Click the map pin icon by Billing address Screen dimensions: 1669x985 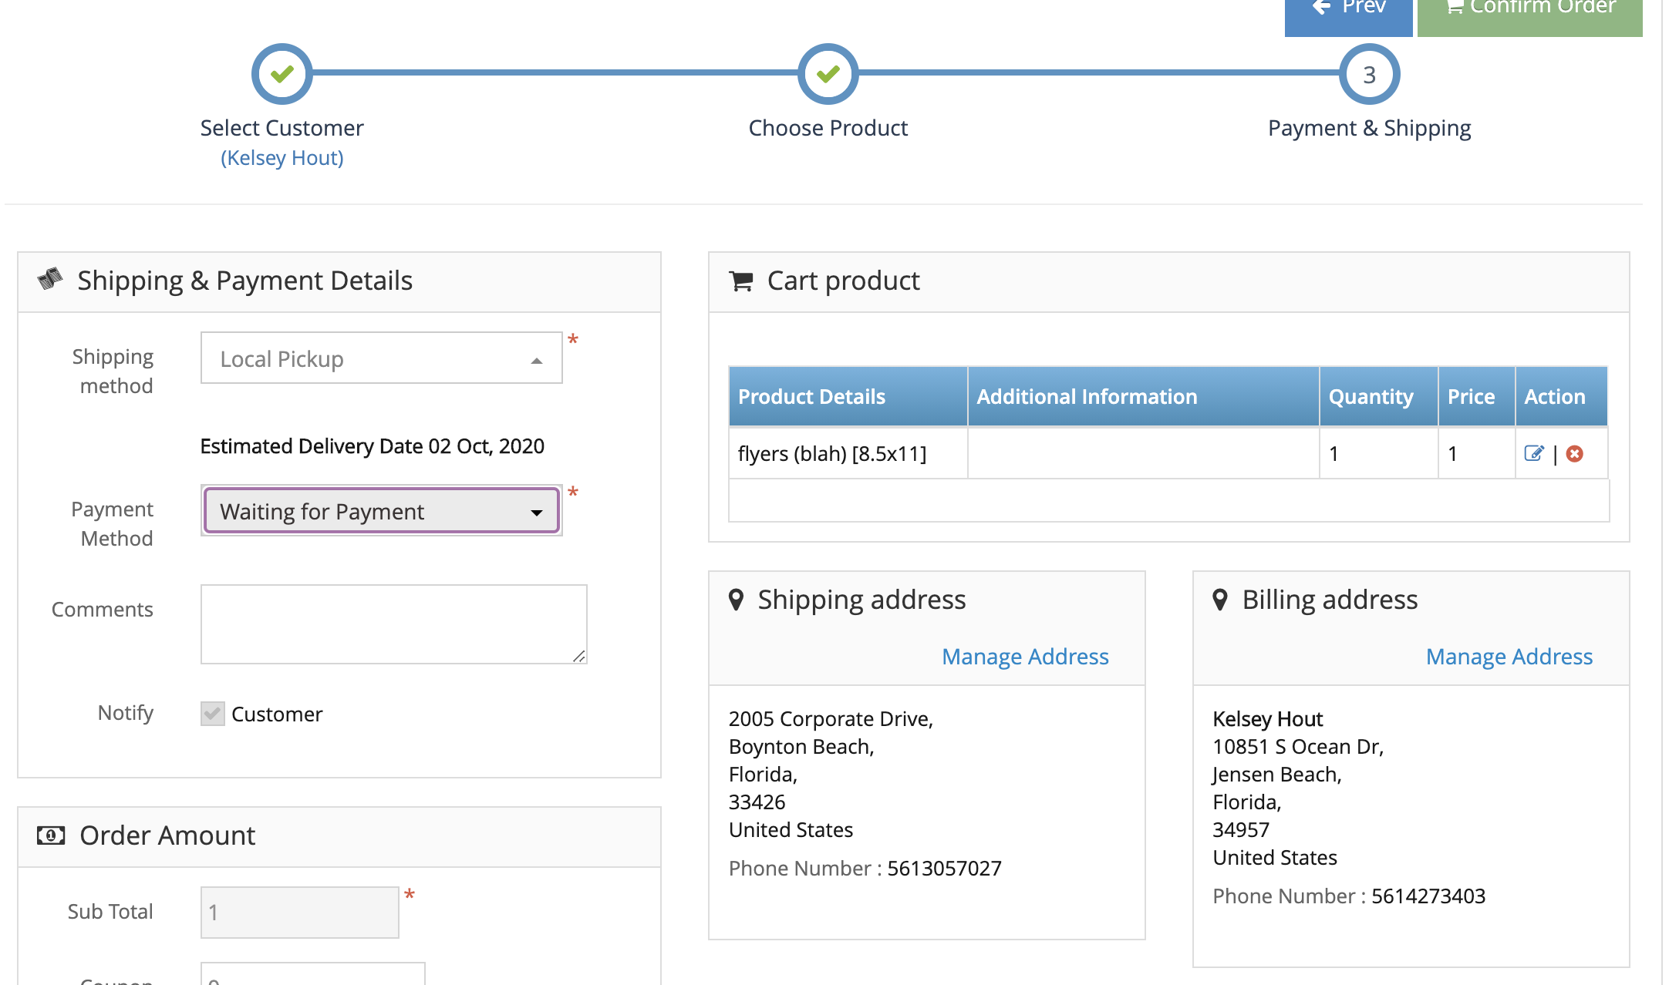pos(1219,600)
